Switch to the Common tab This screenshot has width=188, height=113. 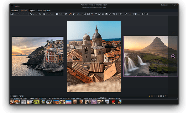point(15,11)
